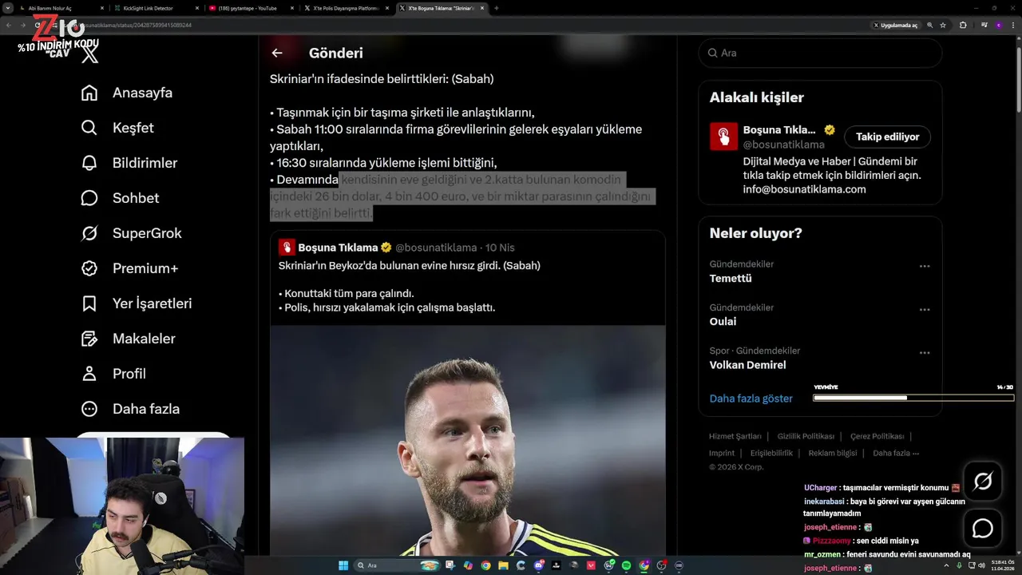Open Keşfet search icon in sidebar
The height and width of the screenshot is (575, 1022).
[89, 128]
